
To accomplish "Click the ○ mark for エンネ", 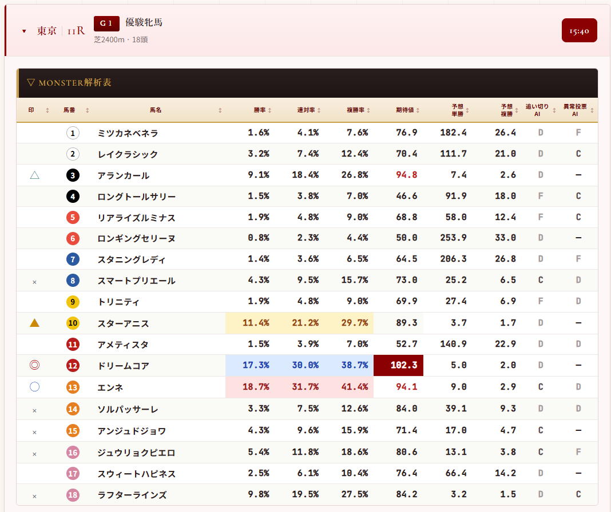I will coord(35,387).
